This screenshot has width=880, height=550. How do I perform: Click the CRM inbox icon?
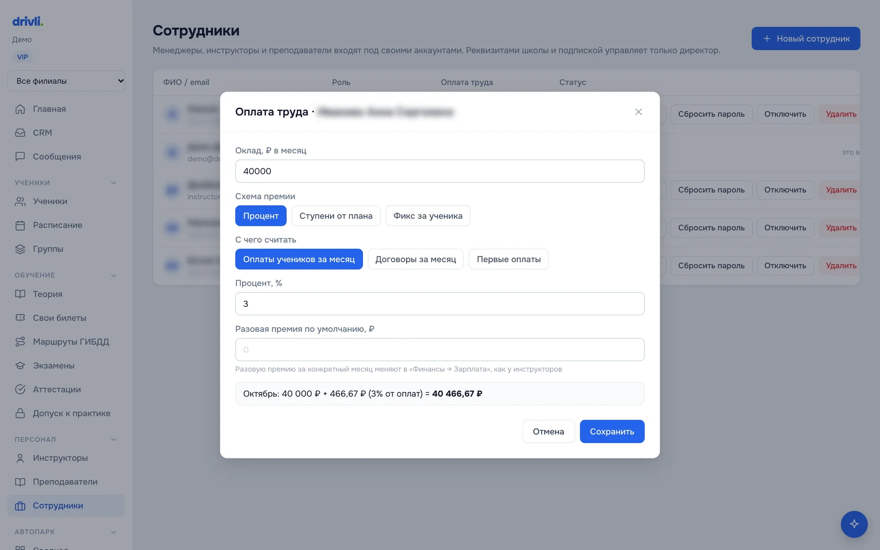click(x=20, y=133)
